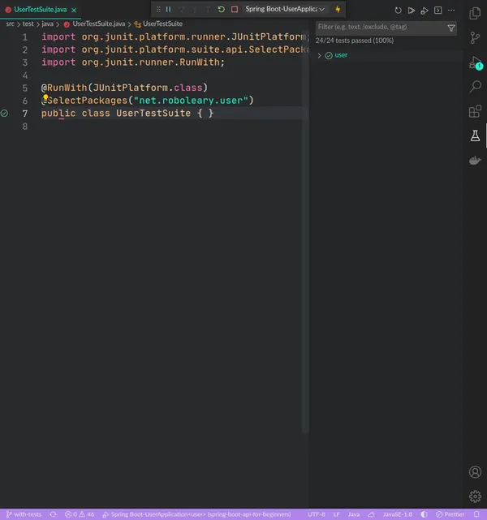Click the "net.roboleary.user" string literal
Screen dimensions: 487x520
pyautogui.click(x=191, y=101)
